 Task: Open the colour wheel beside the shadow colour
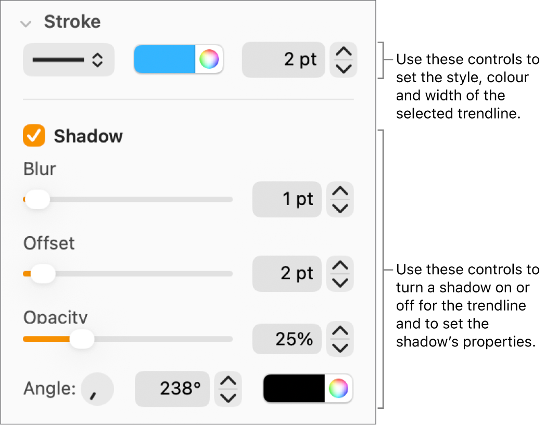[x=339, y=389]
